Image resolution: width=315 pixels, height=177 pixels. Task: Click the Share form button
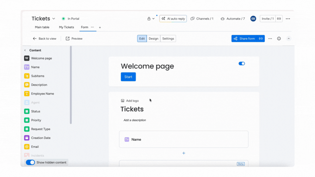tap(244, 39)
